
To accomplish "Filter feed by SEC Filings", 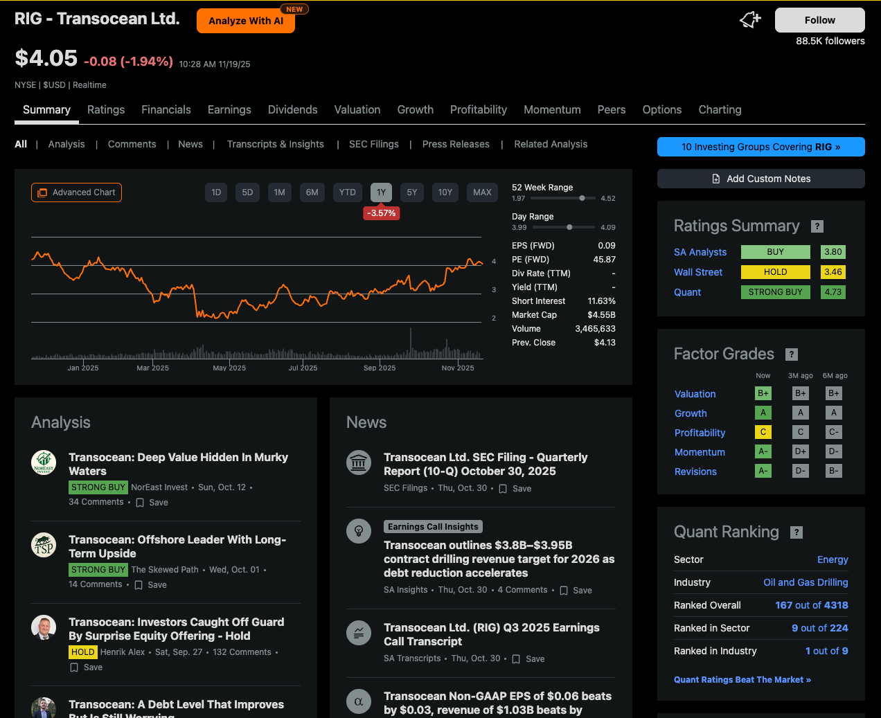I will tap(374, 144).
